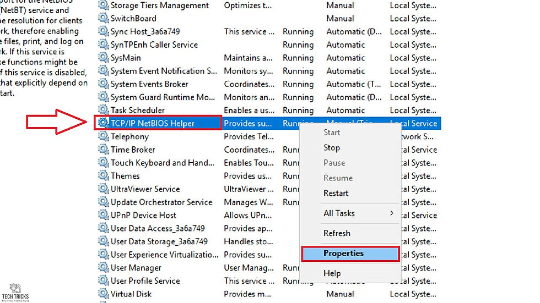Image resolution: width=540 pixels, height=303 pixels.
Task: Select the User Profile Service name
Action: click(145, 280)
